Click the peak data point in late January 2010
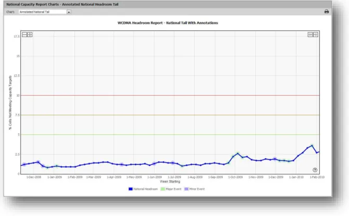This screenshot has height=216, width=349. 312,146
